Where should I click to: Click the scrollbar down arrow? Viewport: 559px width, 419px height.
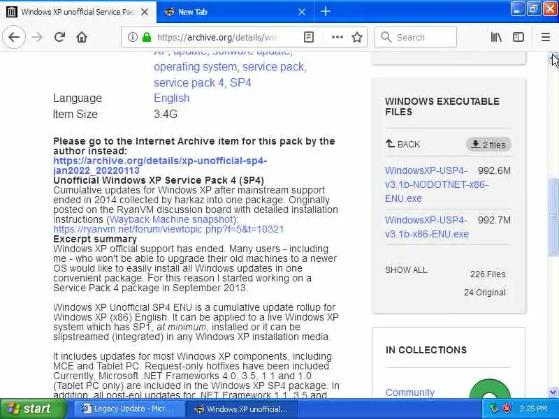(553, 392)
